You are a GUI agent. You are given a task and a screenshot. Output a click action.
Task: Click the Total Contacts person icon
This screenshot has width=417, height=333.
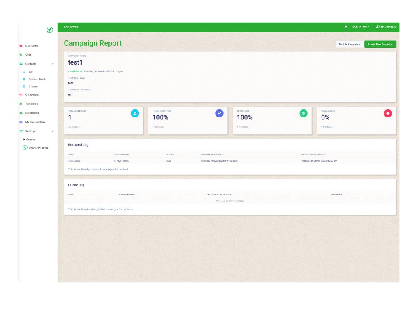click(135, 113)
